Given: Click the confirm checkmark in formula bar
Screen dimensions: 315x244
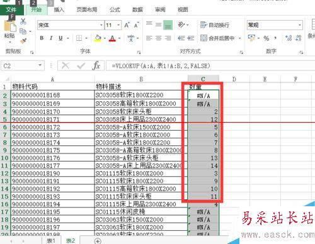Looking at the screenshot, I should click(x=81, y=66).
